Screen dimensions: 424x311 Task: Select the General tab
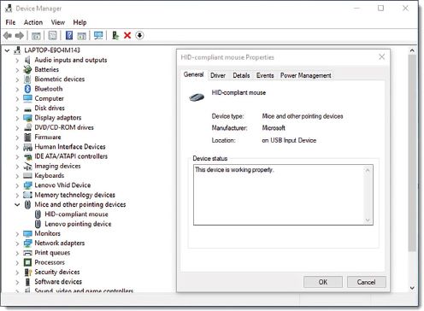(193, 74)
